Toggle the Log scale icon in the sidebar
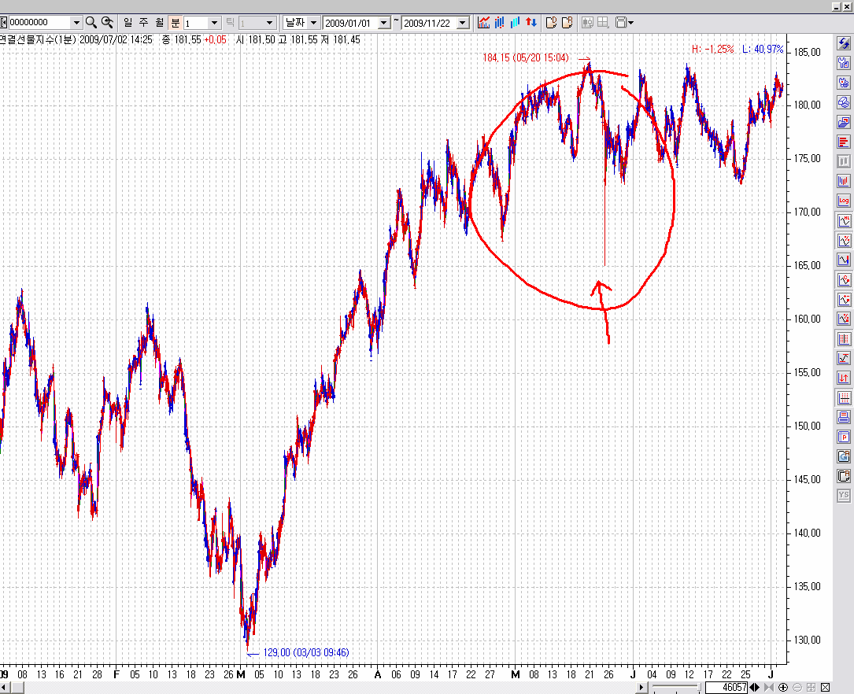The height and width of the screenshot is (694, 854). pos(844,201)
